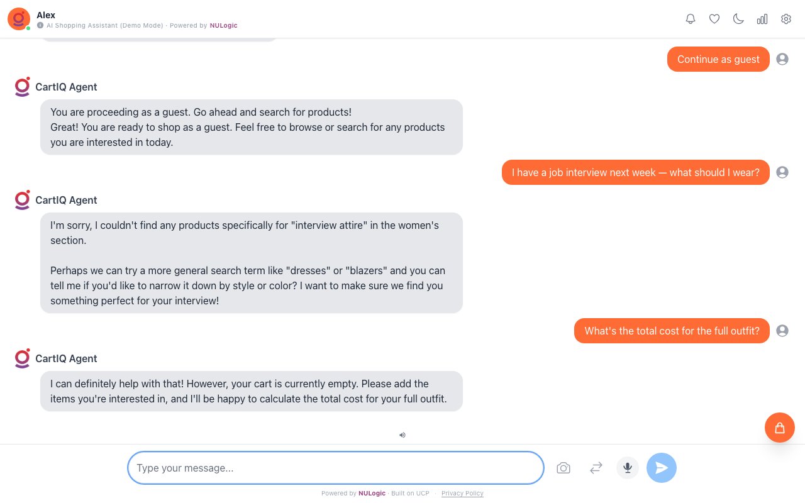Open the notifications bell
Image resolution: width=805 pixels, height=503 pixels.
point(691,19)
